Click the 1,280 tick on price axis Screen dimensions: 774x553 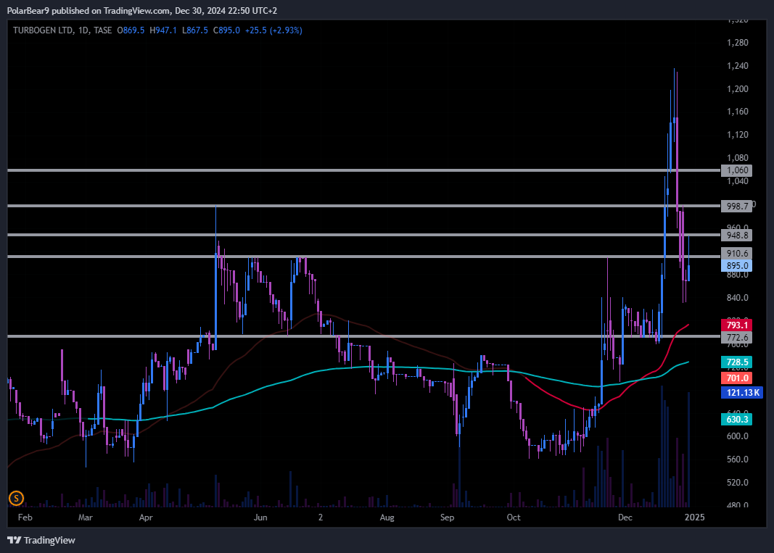click(738, 43)
